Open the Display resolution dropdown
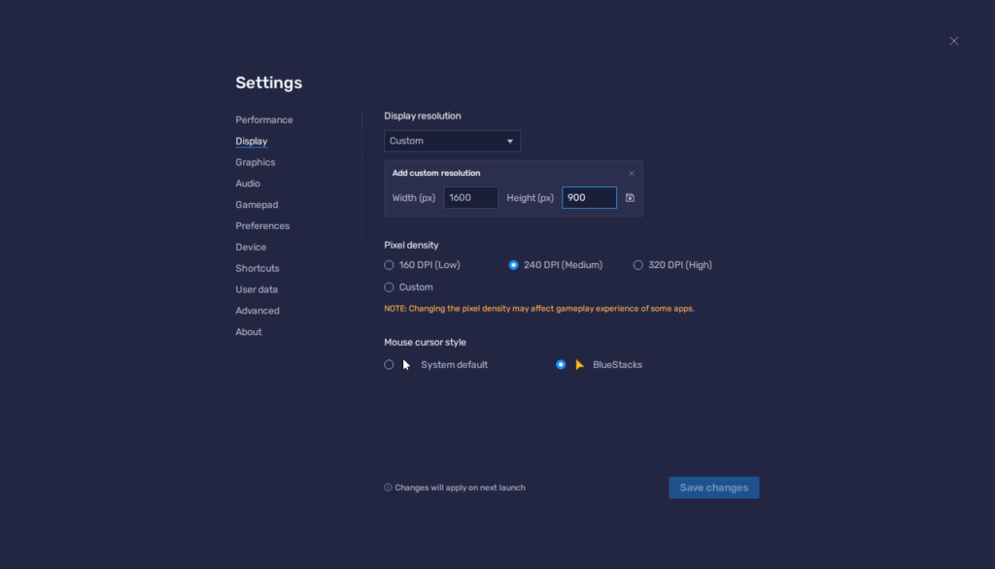This screenshot has width=995, height=569. click(452, 140)
